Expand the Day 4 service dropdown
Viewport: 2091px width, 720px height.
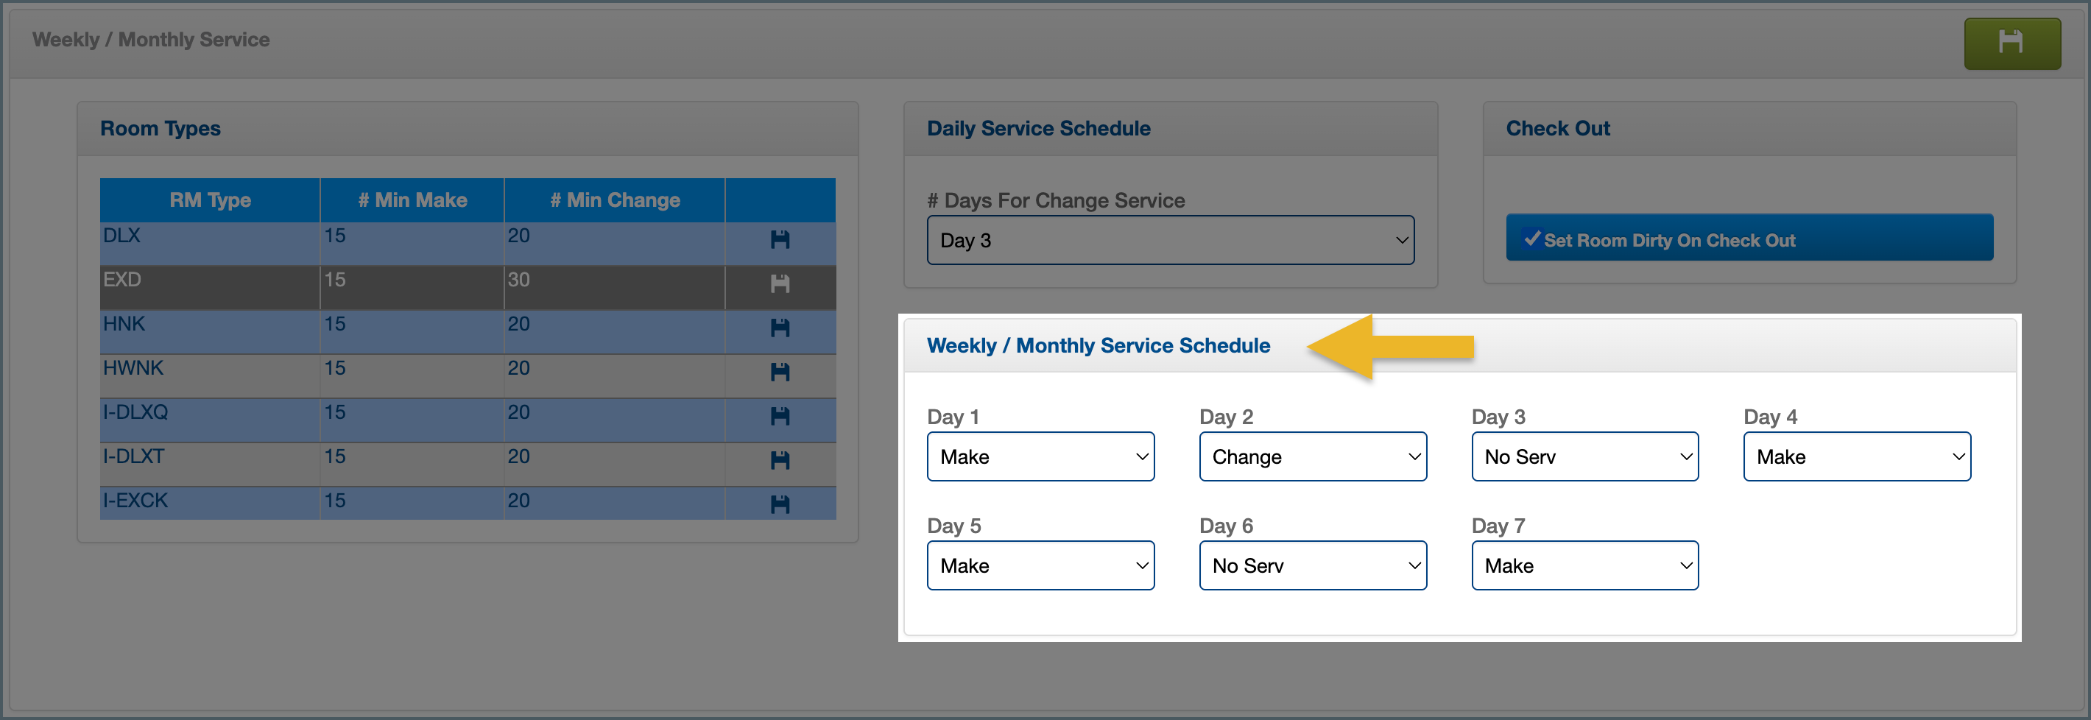click(1856, 457)
